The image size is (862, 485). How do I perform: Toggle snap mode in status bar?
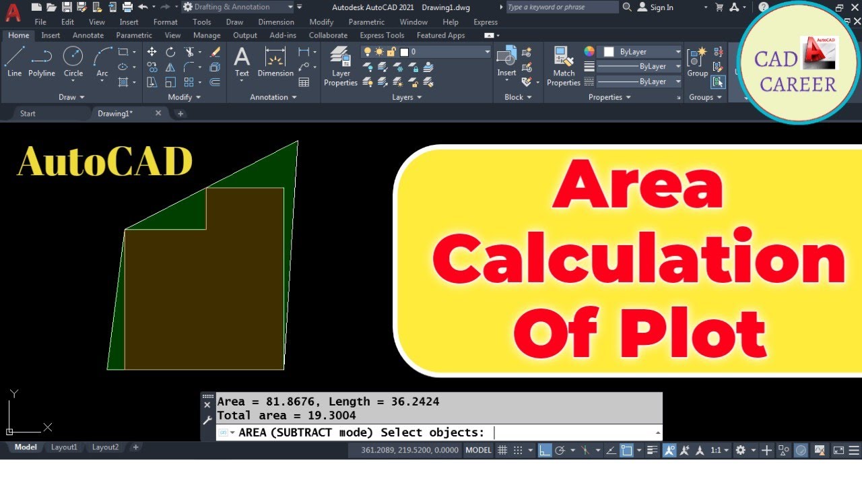518,450
